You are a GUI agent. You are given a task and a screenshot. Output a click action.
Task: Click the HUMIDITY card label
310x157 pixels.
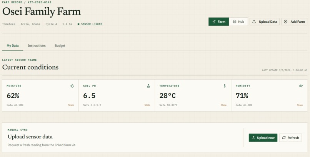pos(243,86)
